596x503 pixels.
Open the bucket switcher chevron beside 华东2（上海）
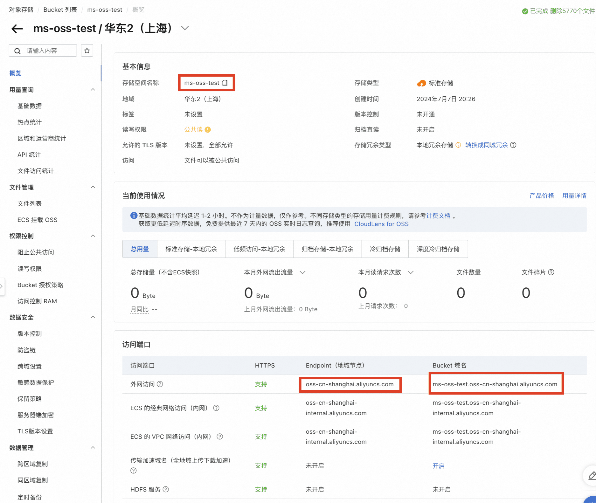pyautogui.click(x=185, y=28)
